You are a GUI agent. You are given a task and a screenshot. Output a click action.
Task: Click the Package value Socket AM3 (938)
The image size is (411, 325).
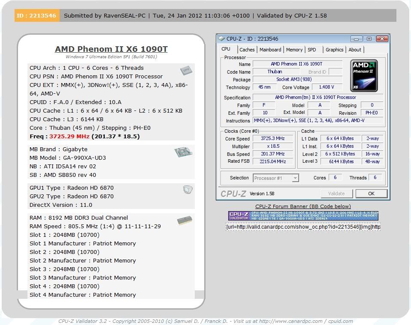click(297, 79)
